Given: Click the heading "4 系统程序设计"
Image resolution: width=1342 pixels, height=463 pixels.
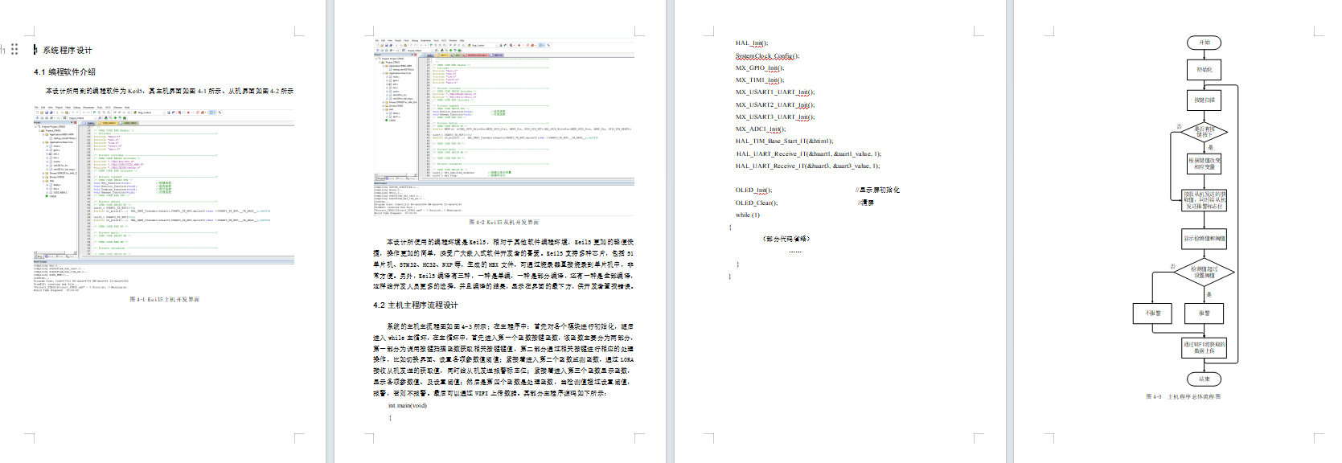Looking at the screenshot, I should click(67, 50).
